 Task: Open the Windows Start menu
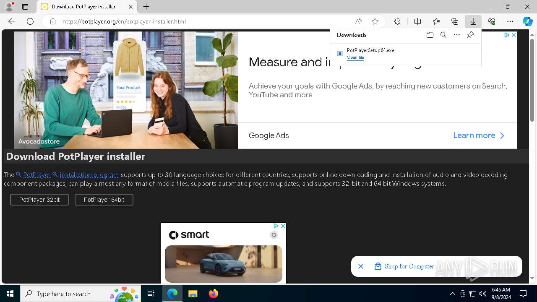coord(10,294)
